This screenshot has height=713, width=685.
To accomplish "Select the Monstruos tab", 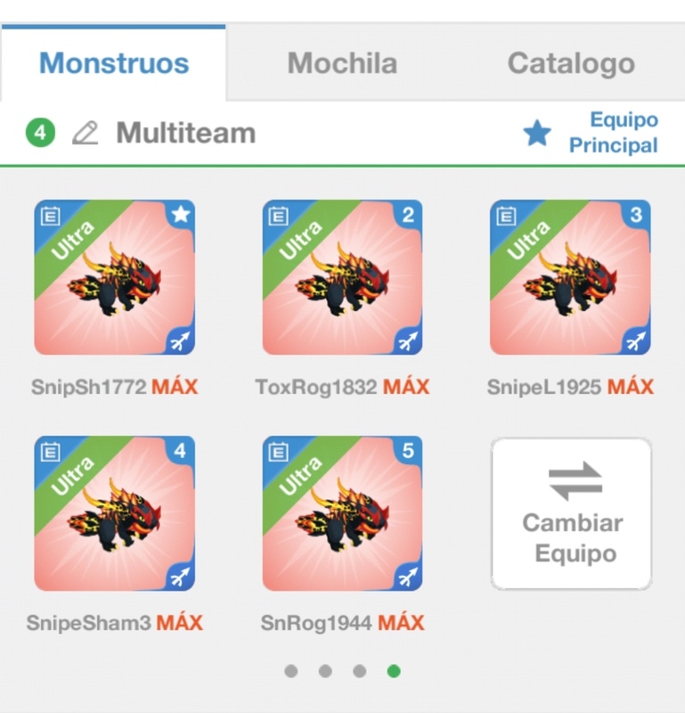I will (x=114, y=62).
